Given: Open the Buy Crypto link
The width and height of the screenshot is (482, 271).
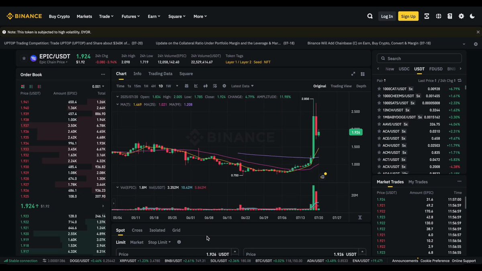Looking at the screenshot, I should [59, 16].
